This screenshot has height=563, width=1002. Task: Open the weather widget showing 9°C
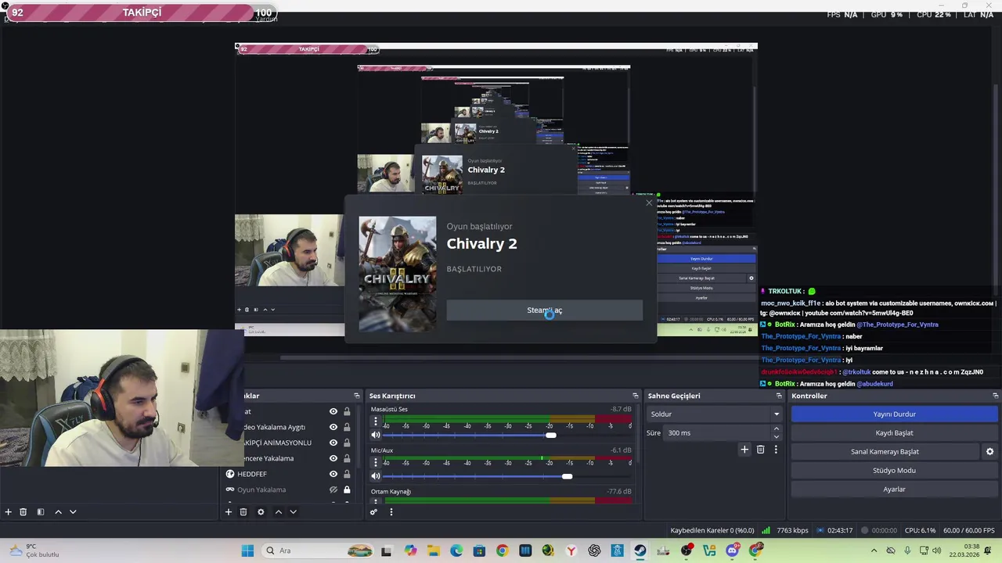tap(35, 550)
